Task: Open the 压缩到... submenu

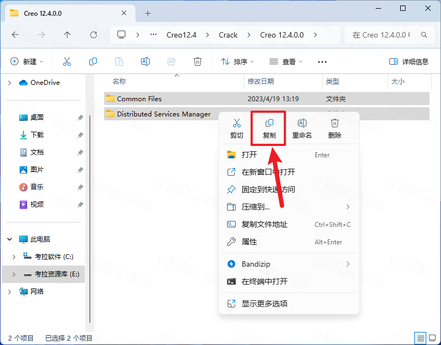Action: [x=289, y=207]
